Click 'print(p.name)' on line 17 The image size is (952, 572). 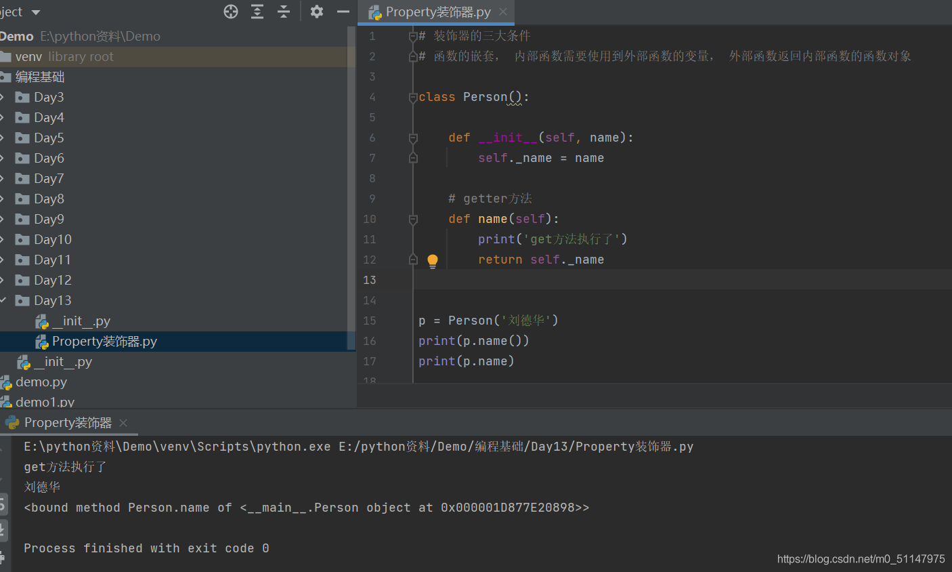(x=467, y=362)
